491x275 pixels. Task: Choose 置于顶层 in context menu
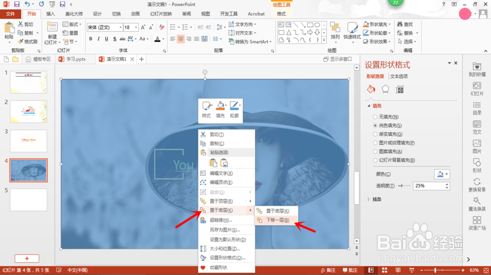pos(226,201)
